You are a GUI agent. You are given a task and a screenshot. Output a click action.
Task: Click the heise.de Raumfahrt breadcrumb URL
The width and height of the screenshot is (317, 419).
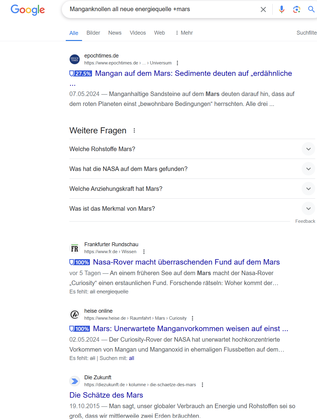click(x=135, y=318)
